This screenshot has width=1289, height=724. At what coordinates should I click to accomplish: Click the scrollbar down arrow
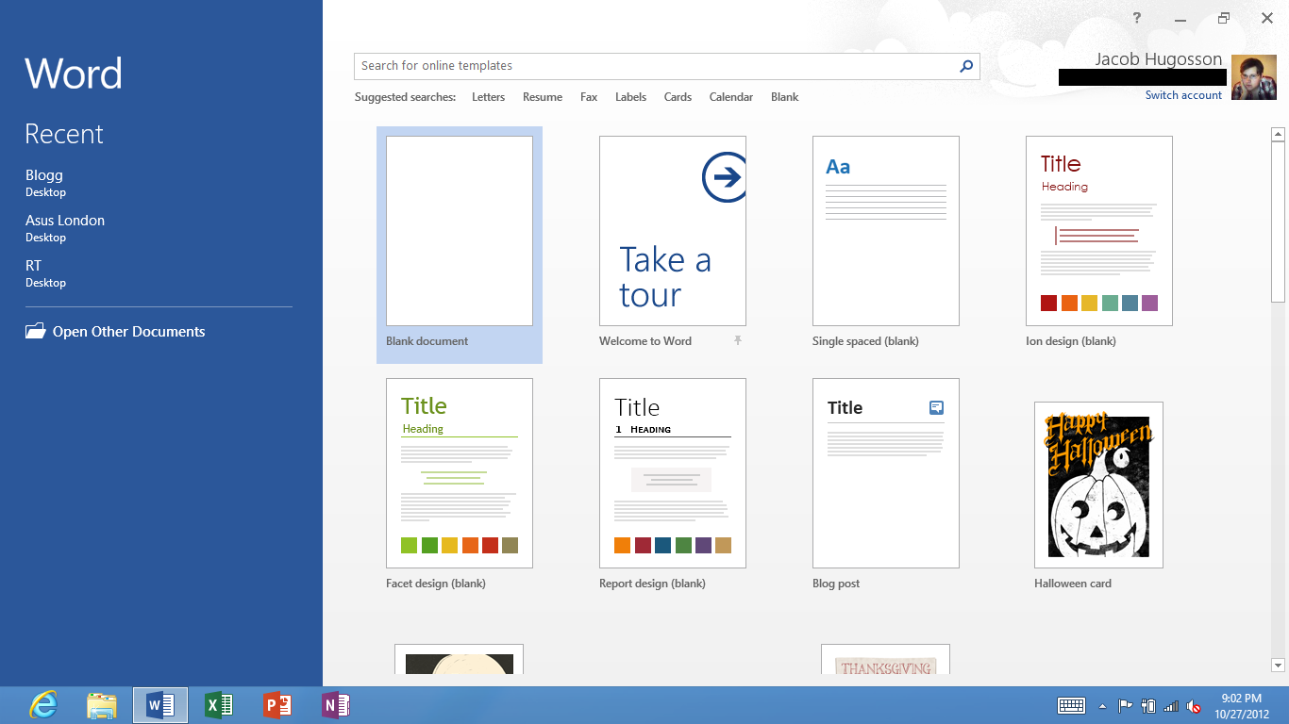coord(1279,666)
